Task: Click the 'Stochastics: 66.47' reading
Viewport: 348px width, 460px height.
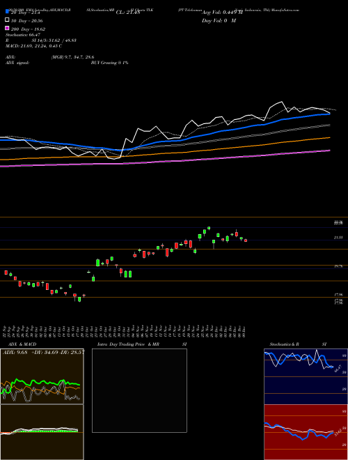Action: (x=23, y=35)
